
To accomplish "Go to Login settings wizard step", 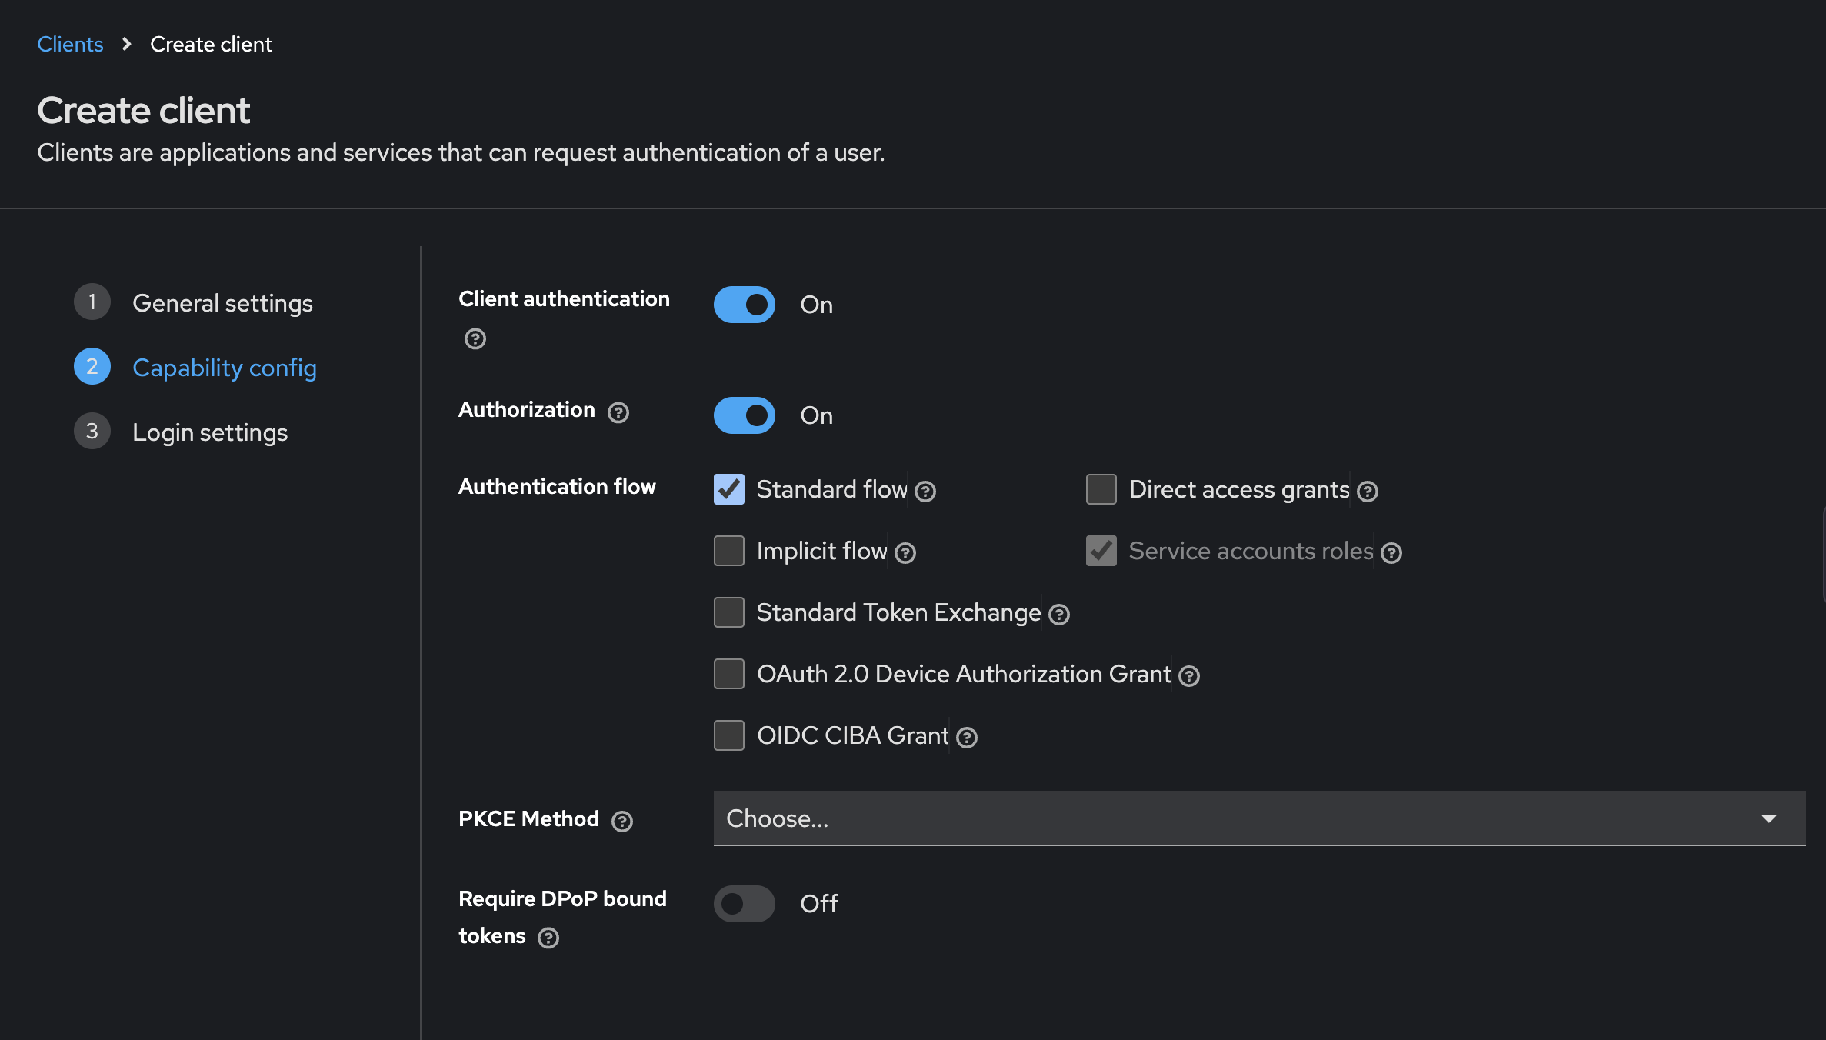I will click(x=209, y=432).
